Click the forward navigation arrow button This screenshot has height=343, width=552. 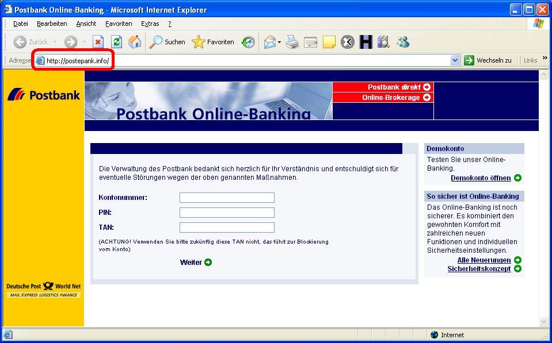click(71, 42)
